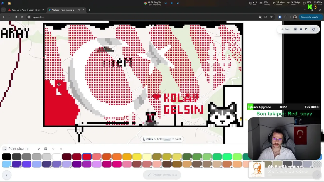Go back to the previous page
The height and width of the screenshot is (182, 324).
tap(4, 17)
